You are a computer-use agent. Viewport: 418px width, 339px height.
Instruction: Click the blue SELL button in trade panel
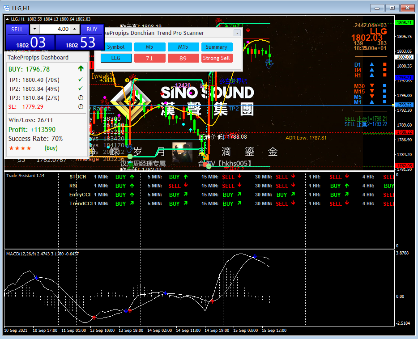[x=17, y=29]
